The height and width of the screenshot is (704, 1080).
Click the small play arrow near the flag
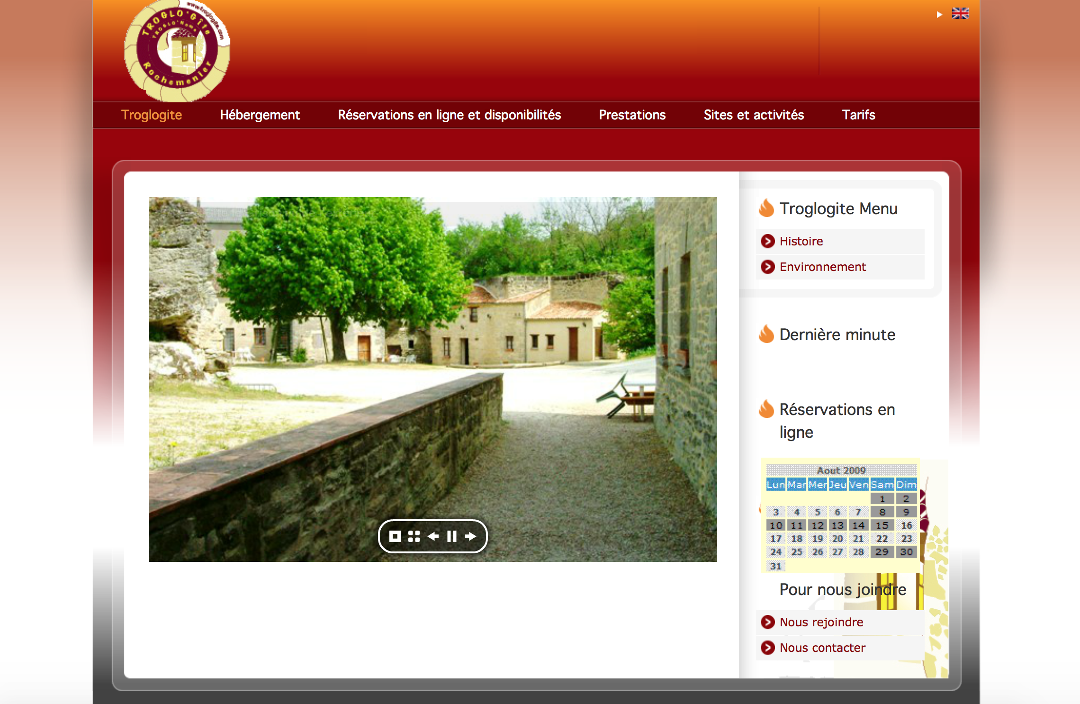point(939,15)
